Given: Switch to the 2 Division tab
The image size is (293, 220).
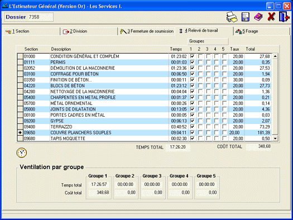Looking at the screenshot, I should tap(89, 31).
